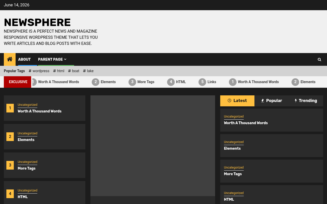The image size is (327, 204).
Task: Open the ABOUT menu item
Action: [x=25, y=59]
